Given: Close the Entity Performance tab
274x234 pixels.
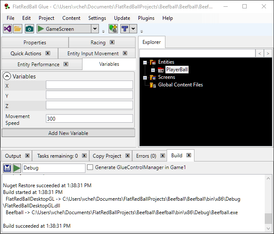Looking at the screenshot, I should [x=66, y=64].
